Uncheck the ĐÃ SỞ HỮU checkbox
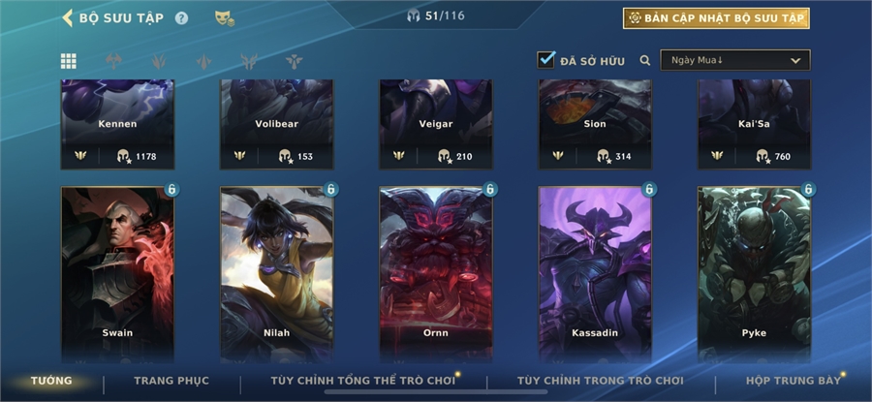 [x=546, y=60]
